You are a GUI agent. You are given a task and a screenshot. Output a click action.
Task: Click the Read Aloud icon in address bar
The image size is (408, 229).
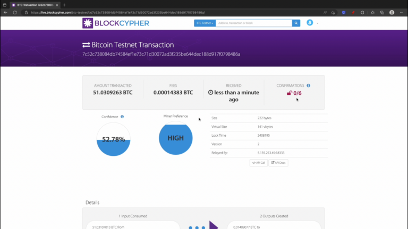pos(325,13)
